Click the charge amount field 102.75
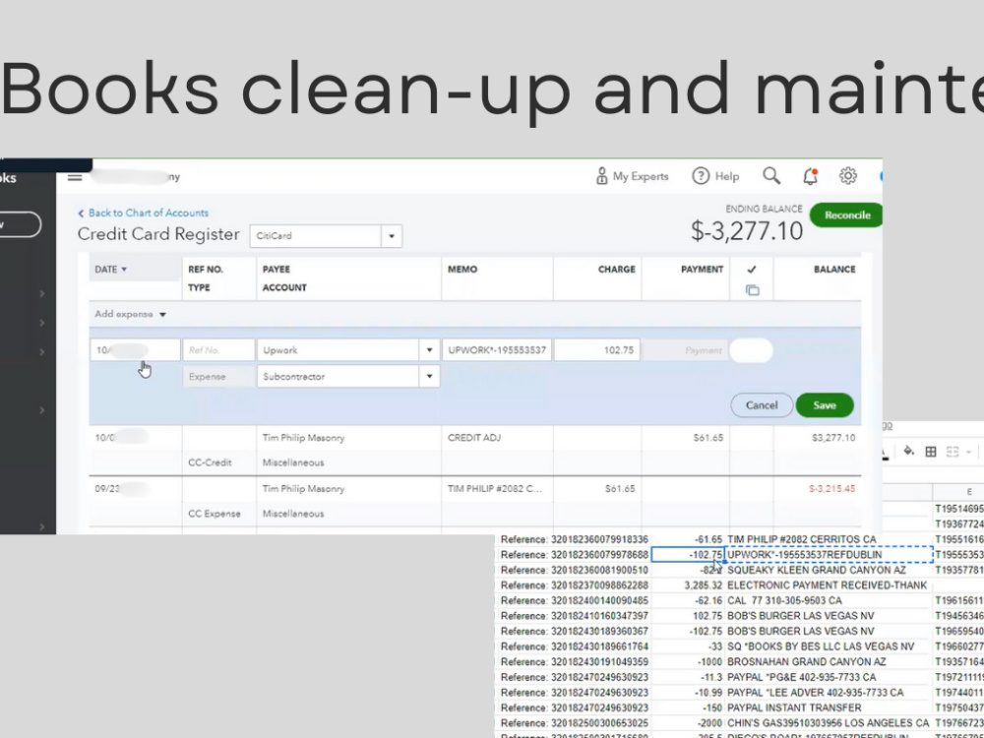 (597, 350)
